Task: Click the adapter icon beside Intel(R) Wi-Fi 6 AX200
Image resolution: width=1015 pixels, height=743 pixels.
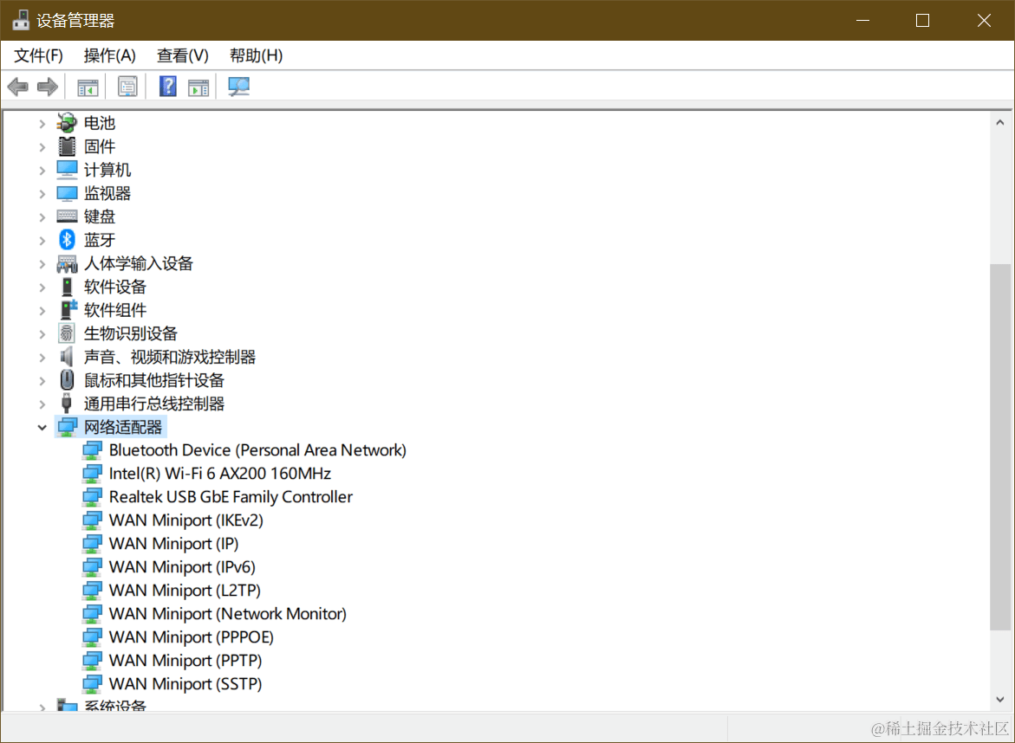Action: 92,474
